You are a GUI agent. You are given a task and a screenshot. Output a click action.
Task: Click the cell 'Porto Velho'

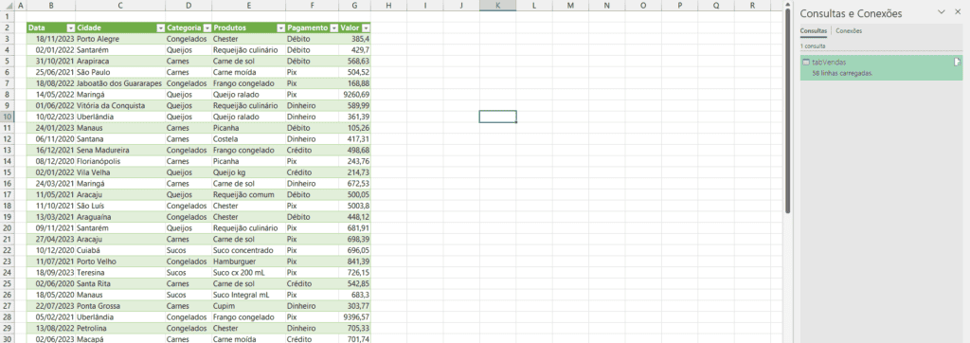click(120, 262)
